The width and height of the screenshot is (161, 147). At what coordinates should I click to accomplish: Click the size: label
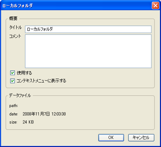pyautogui.click(x=13, y=122)
